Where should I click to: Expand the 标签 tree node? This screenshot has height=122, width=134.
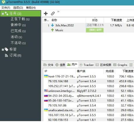(x=3, y=50)
